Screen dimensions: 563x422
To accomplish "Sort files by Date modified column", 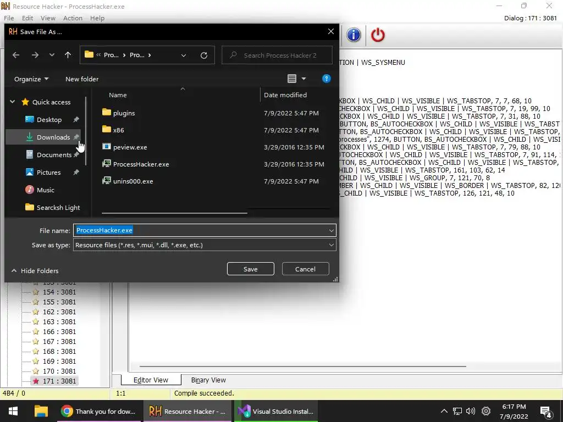I will pos(285,95).
